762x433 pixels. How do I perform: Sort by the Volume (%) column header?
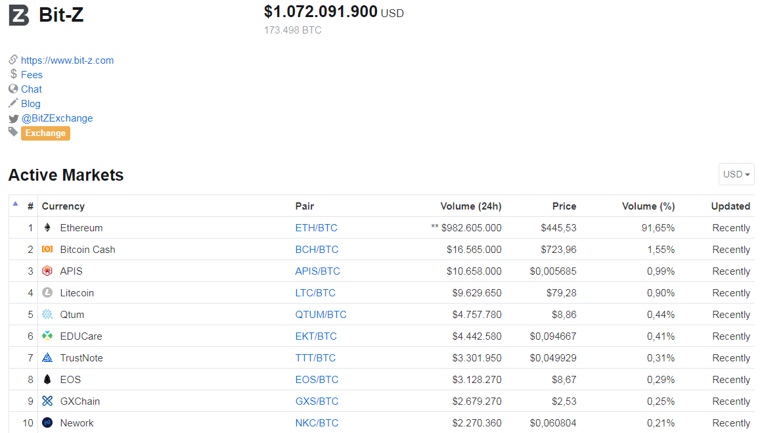[648, 206]
